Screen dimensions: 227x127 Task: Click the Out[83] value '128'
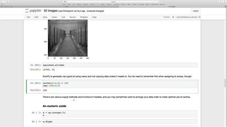(x=45, y=90)
